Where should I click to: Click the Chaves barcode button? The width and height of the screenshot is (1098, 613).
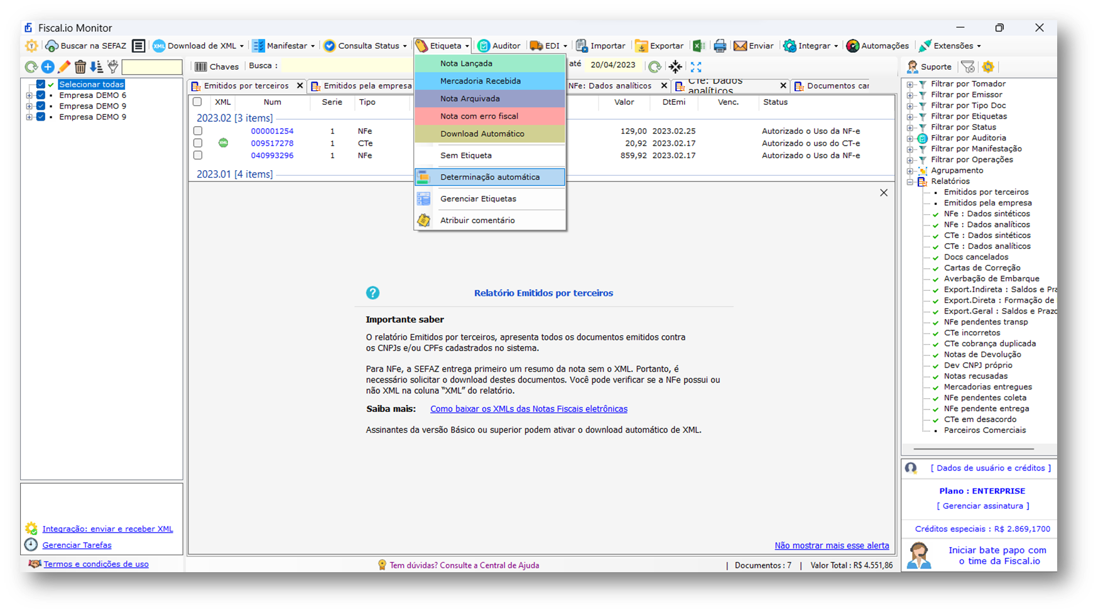(216, 67)
